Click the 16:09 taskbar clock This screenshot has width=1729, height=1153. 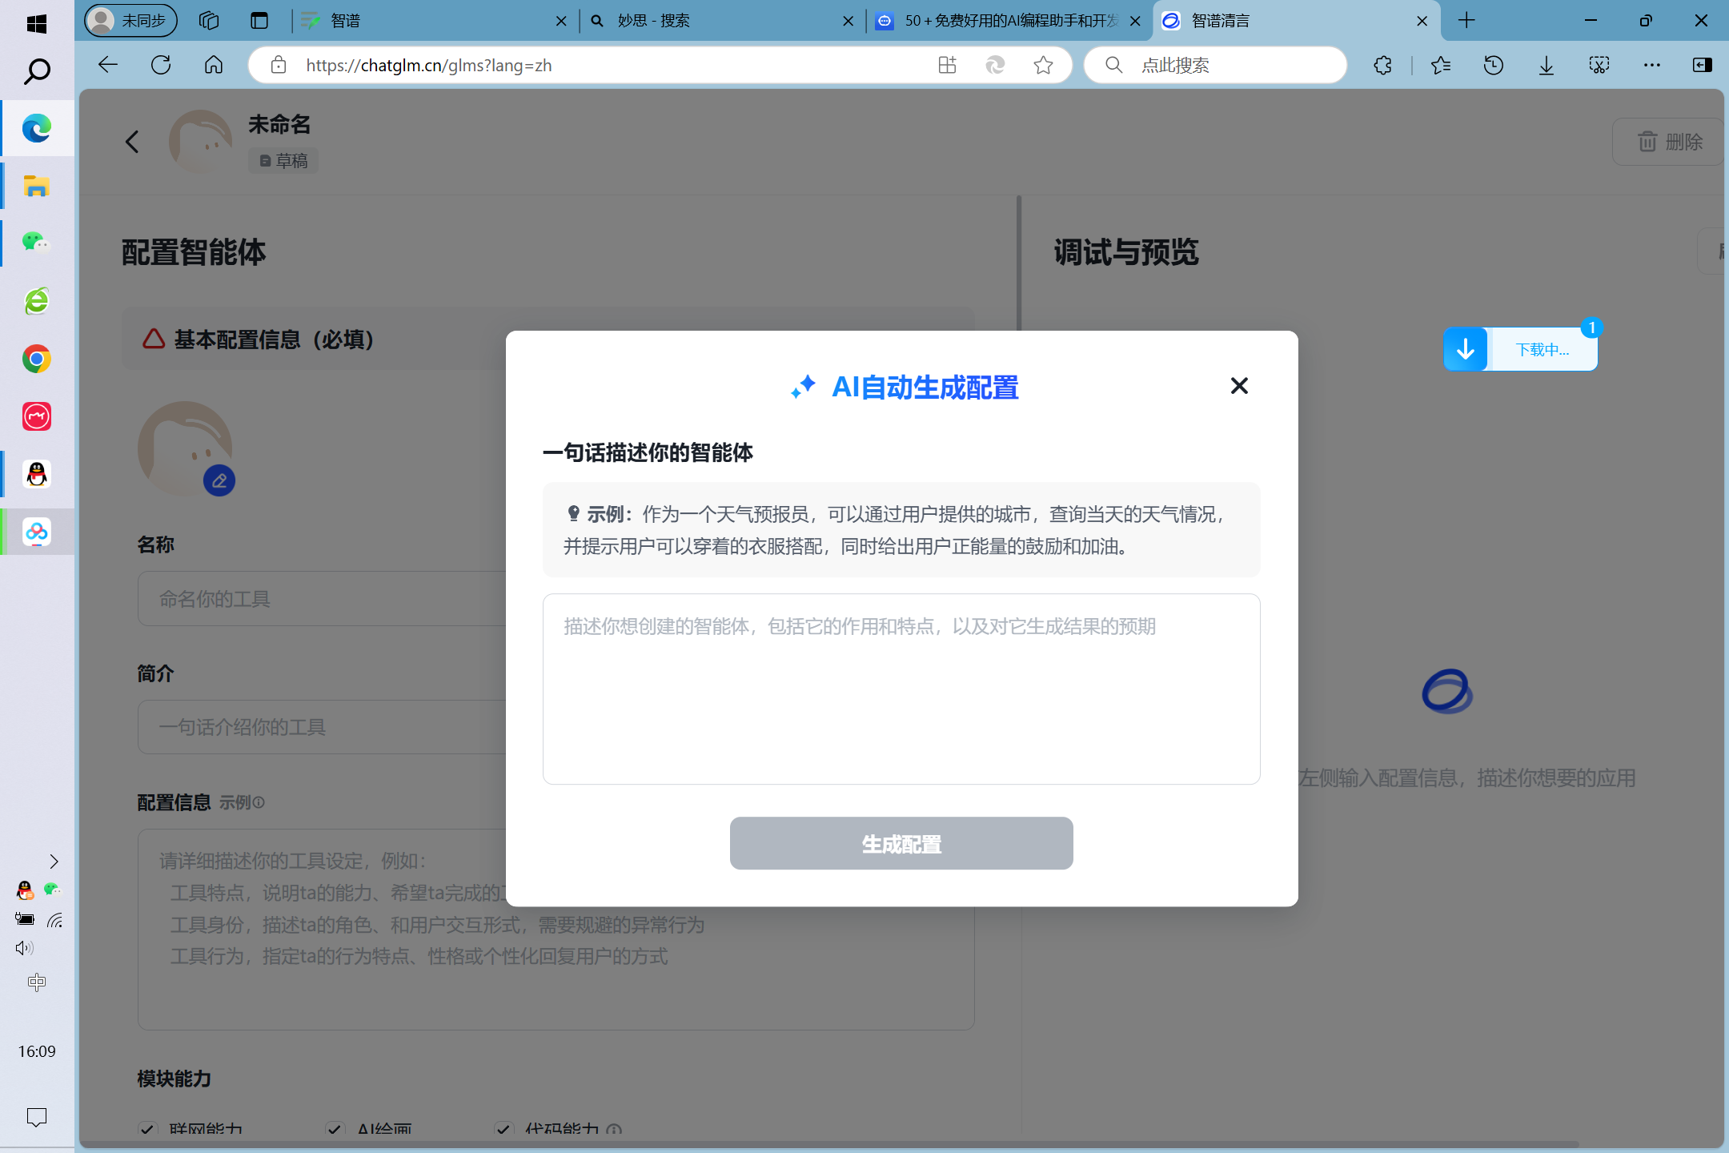point(37,1051)
